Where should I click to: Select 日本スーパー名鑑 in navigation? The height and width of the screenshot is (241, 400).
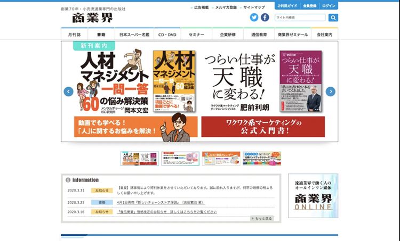click(x=133, y=34)
